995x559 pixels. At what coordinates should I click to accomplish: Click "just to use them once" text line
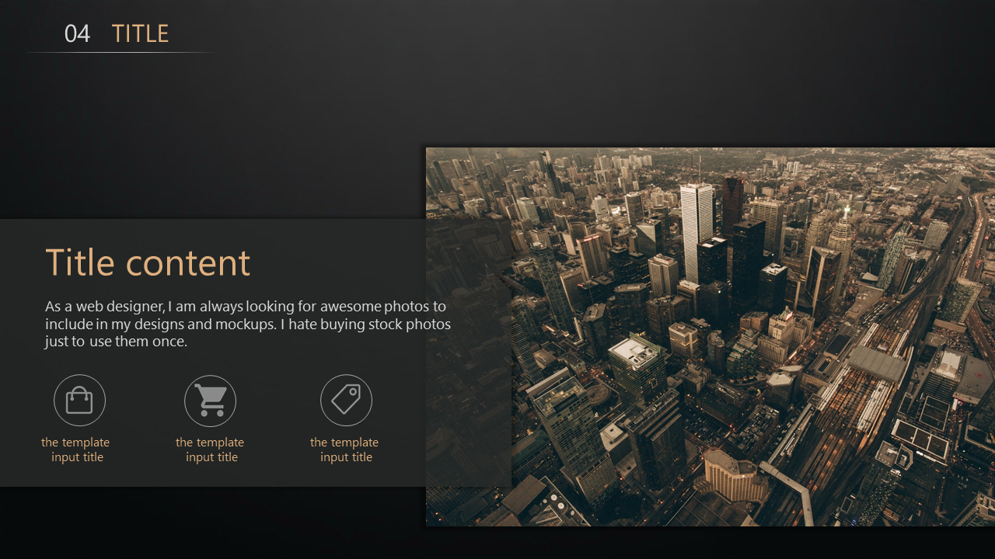click(116, 342)
